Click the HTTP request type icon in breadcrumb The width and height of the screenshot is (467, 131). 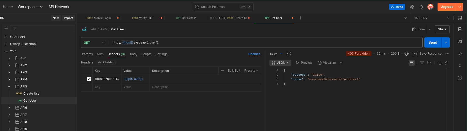pyautogui.click(x=84, y=29)
